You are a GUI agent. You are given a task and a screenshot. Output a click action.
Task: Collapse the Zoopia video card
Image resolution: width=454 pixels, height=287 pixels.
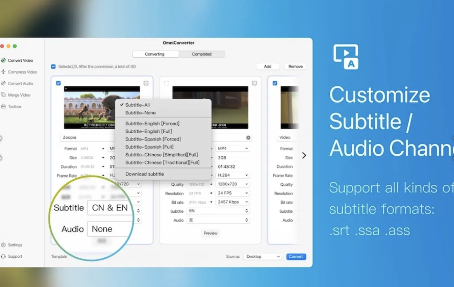pos(146,83)
